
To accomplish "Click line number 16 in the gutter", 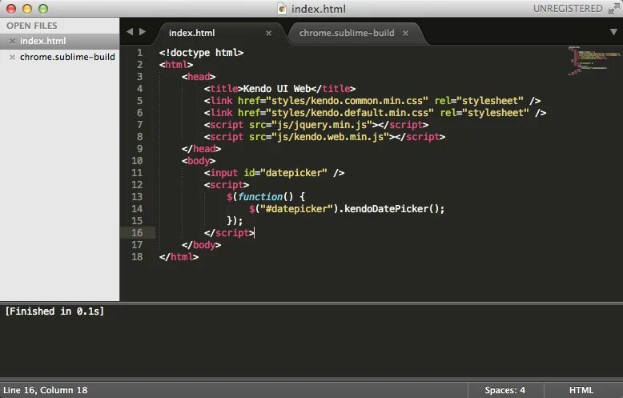I will click(x=137, y=233).
